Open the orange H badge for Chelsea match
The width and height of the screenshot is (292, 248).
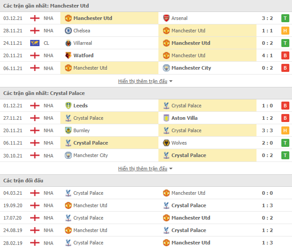285,31
